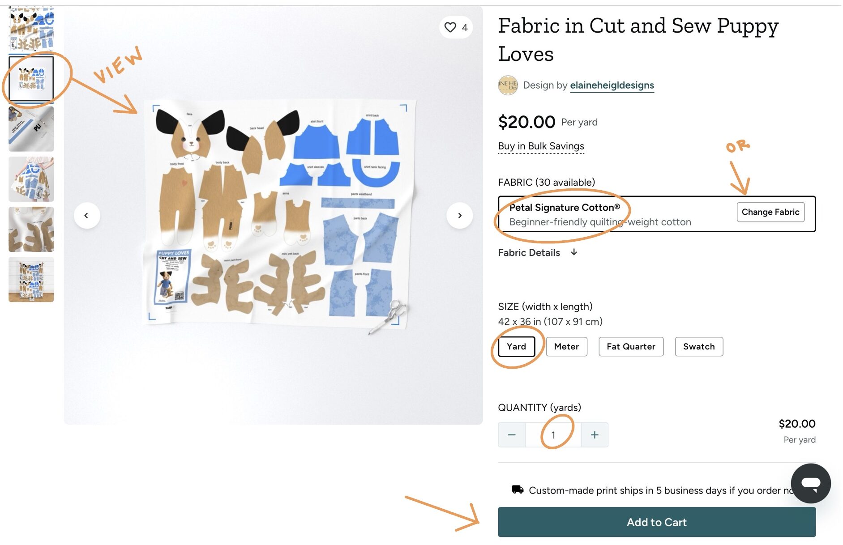Select the skirt model photo thumbnail
This screenshot has width=843, height=545.
[31, 179]
